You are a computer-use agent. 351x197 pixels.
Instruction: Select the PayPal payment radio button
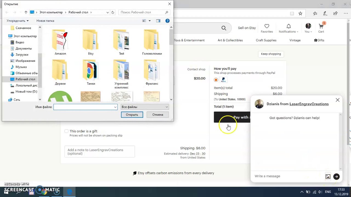pyautogui.click(x=216, y=80)
